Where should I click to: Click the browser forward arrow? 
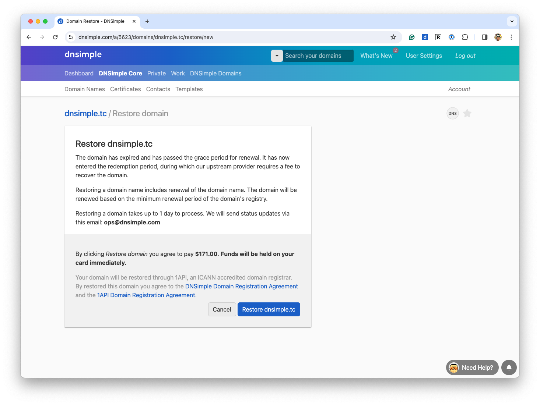42,37
